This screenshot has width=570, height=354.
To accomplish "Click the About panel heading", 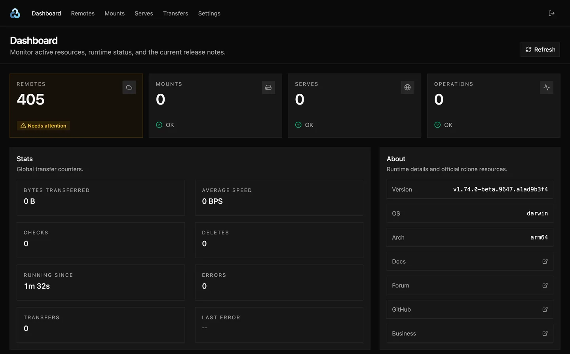I will pos(396,159).
